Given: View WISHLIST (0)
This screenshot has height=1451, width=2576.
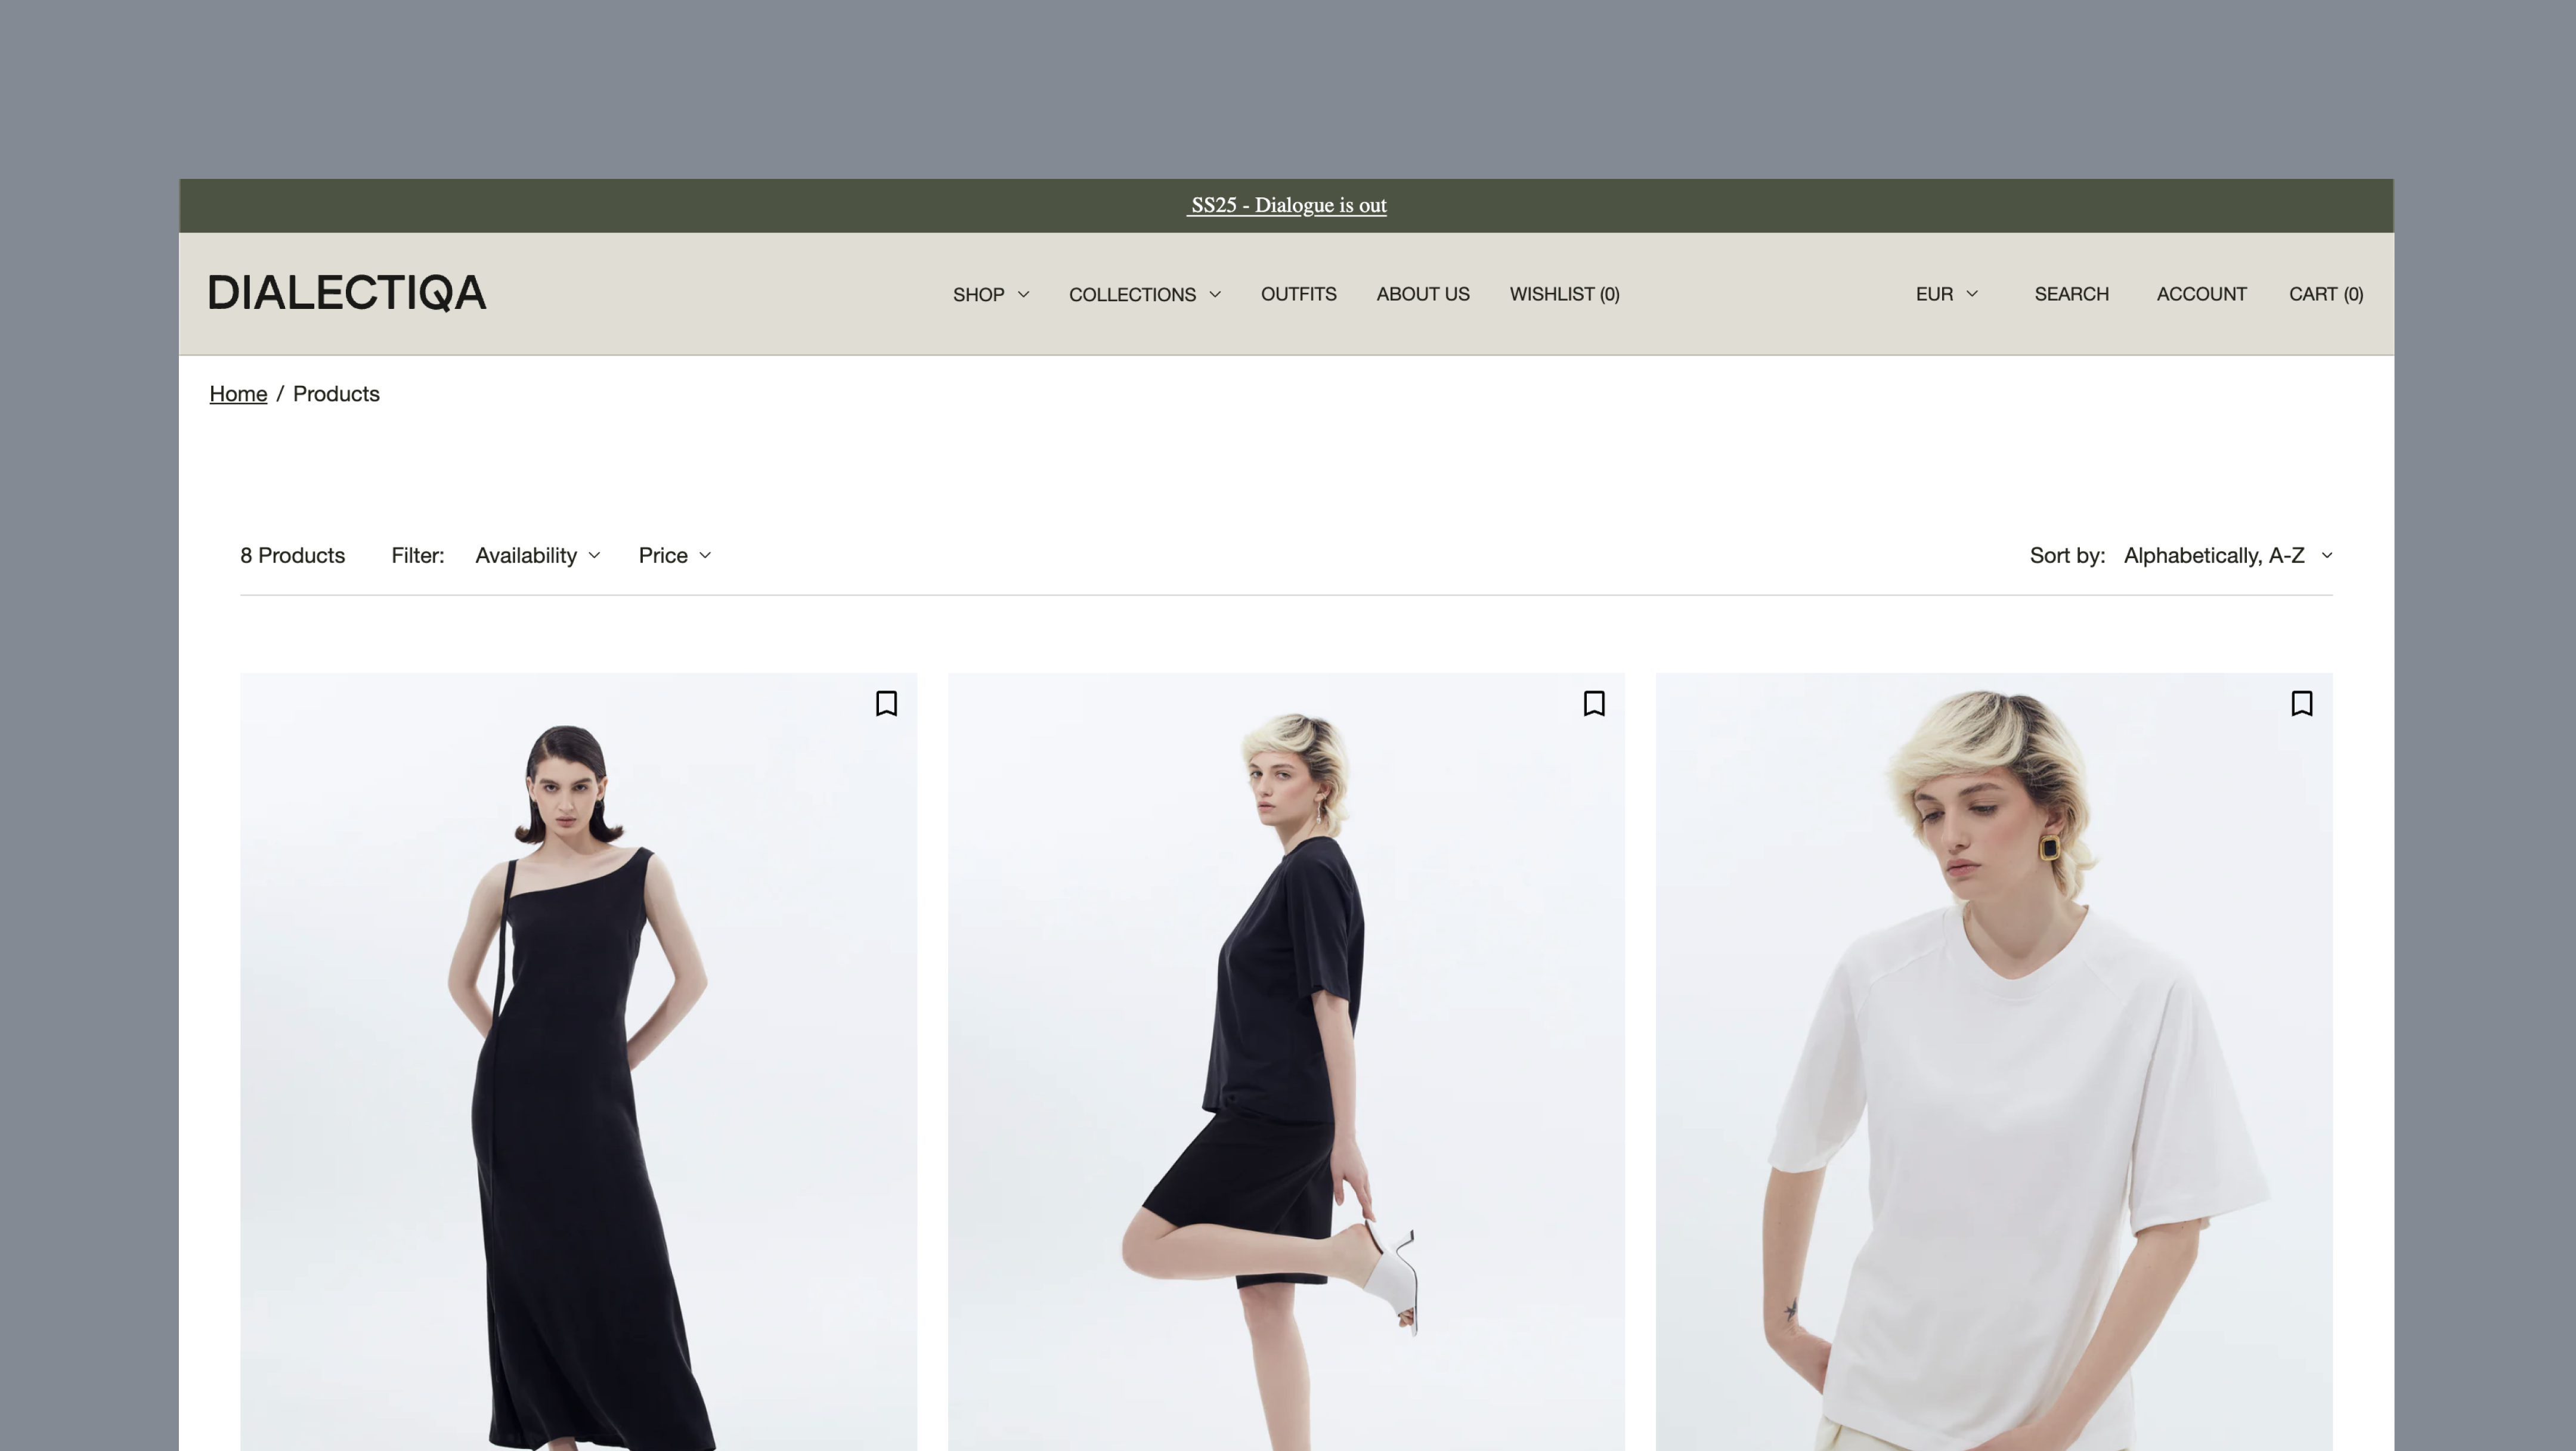Looking at the screenshot, I should coord(1565,294).
